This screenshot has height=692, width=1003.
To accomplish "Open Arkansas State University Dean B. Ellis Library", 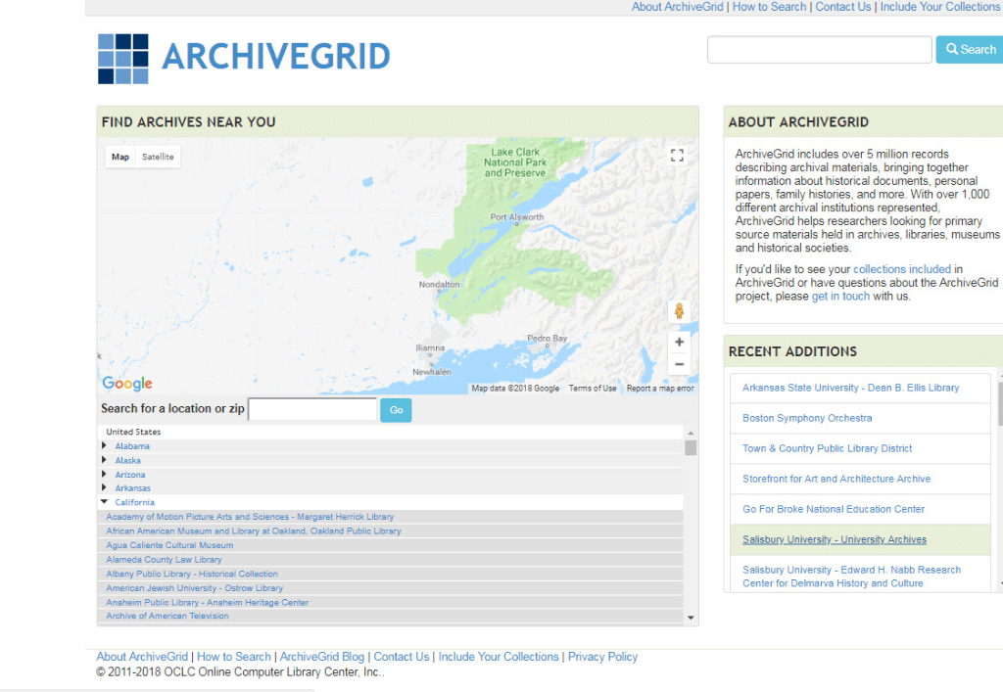I will (x=851, y=388).
